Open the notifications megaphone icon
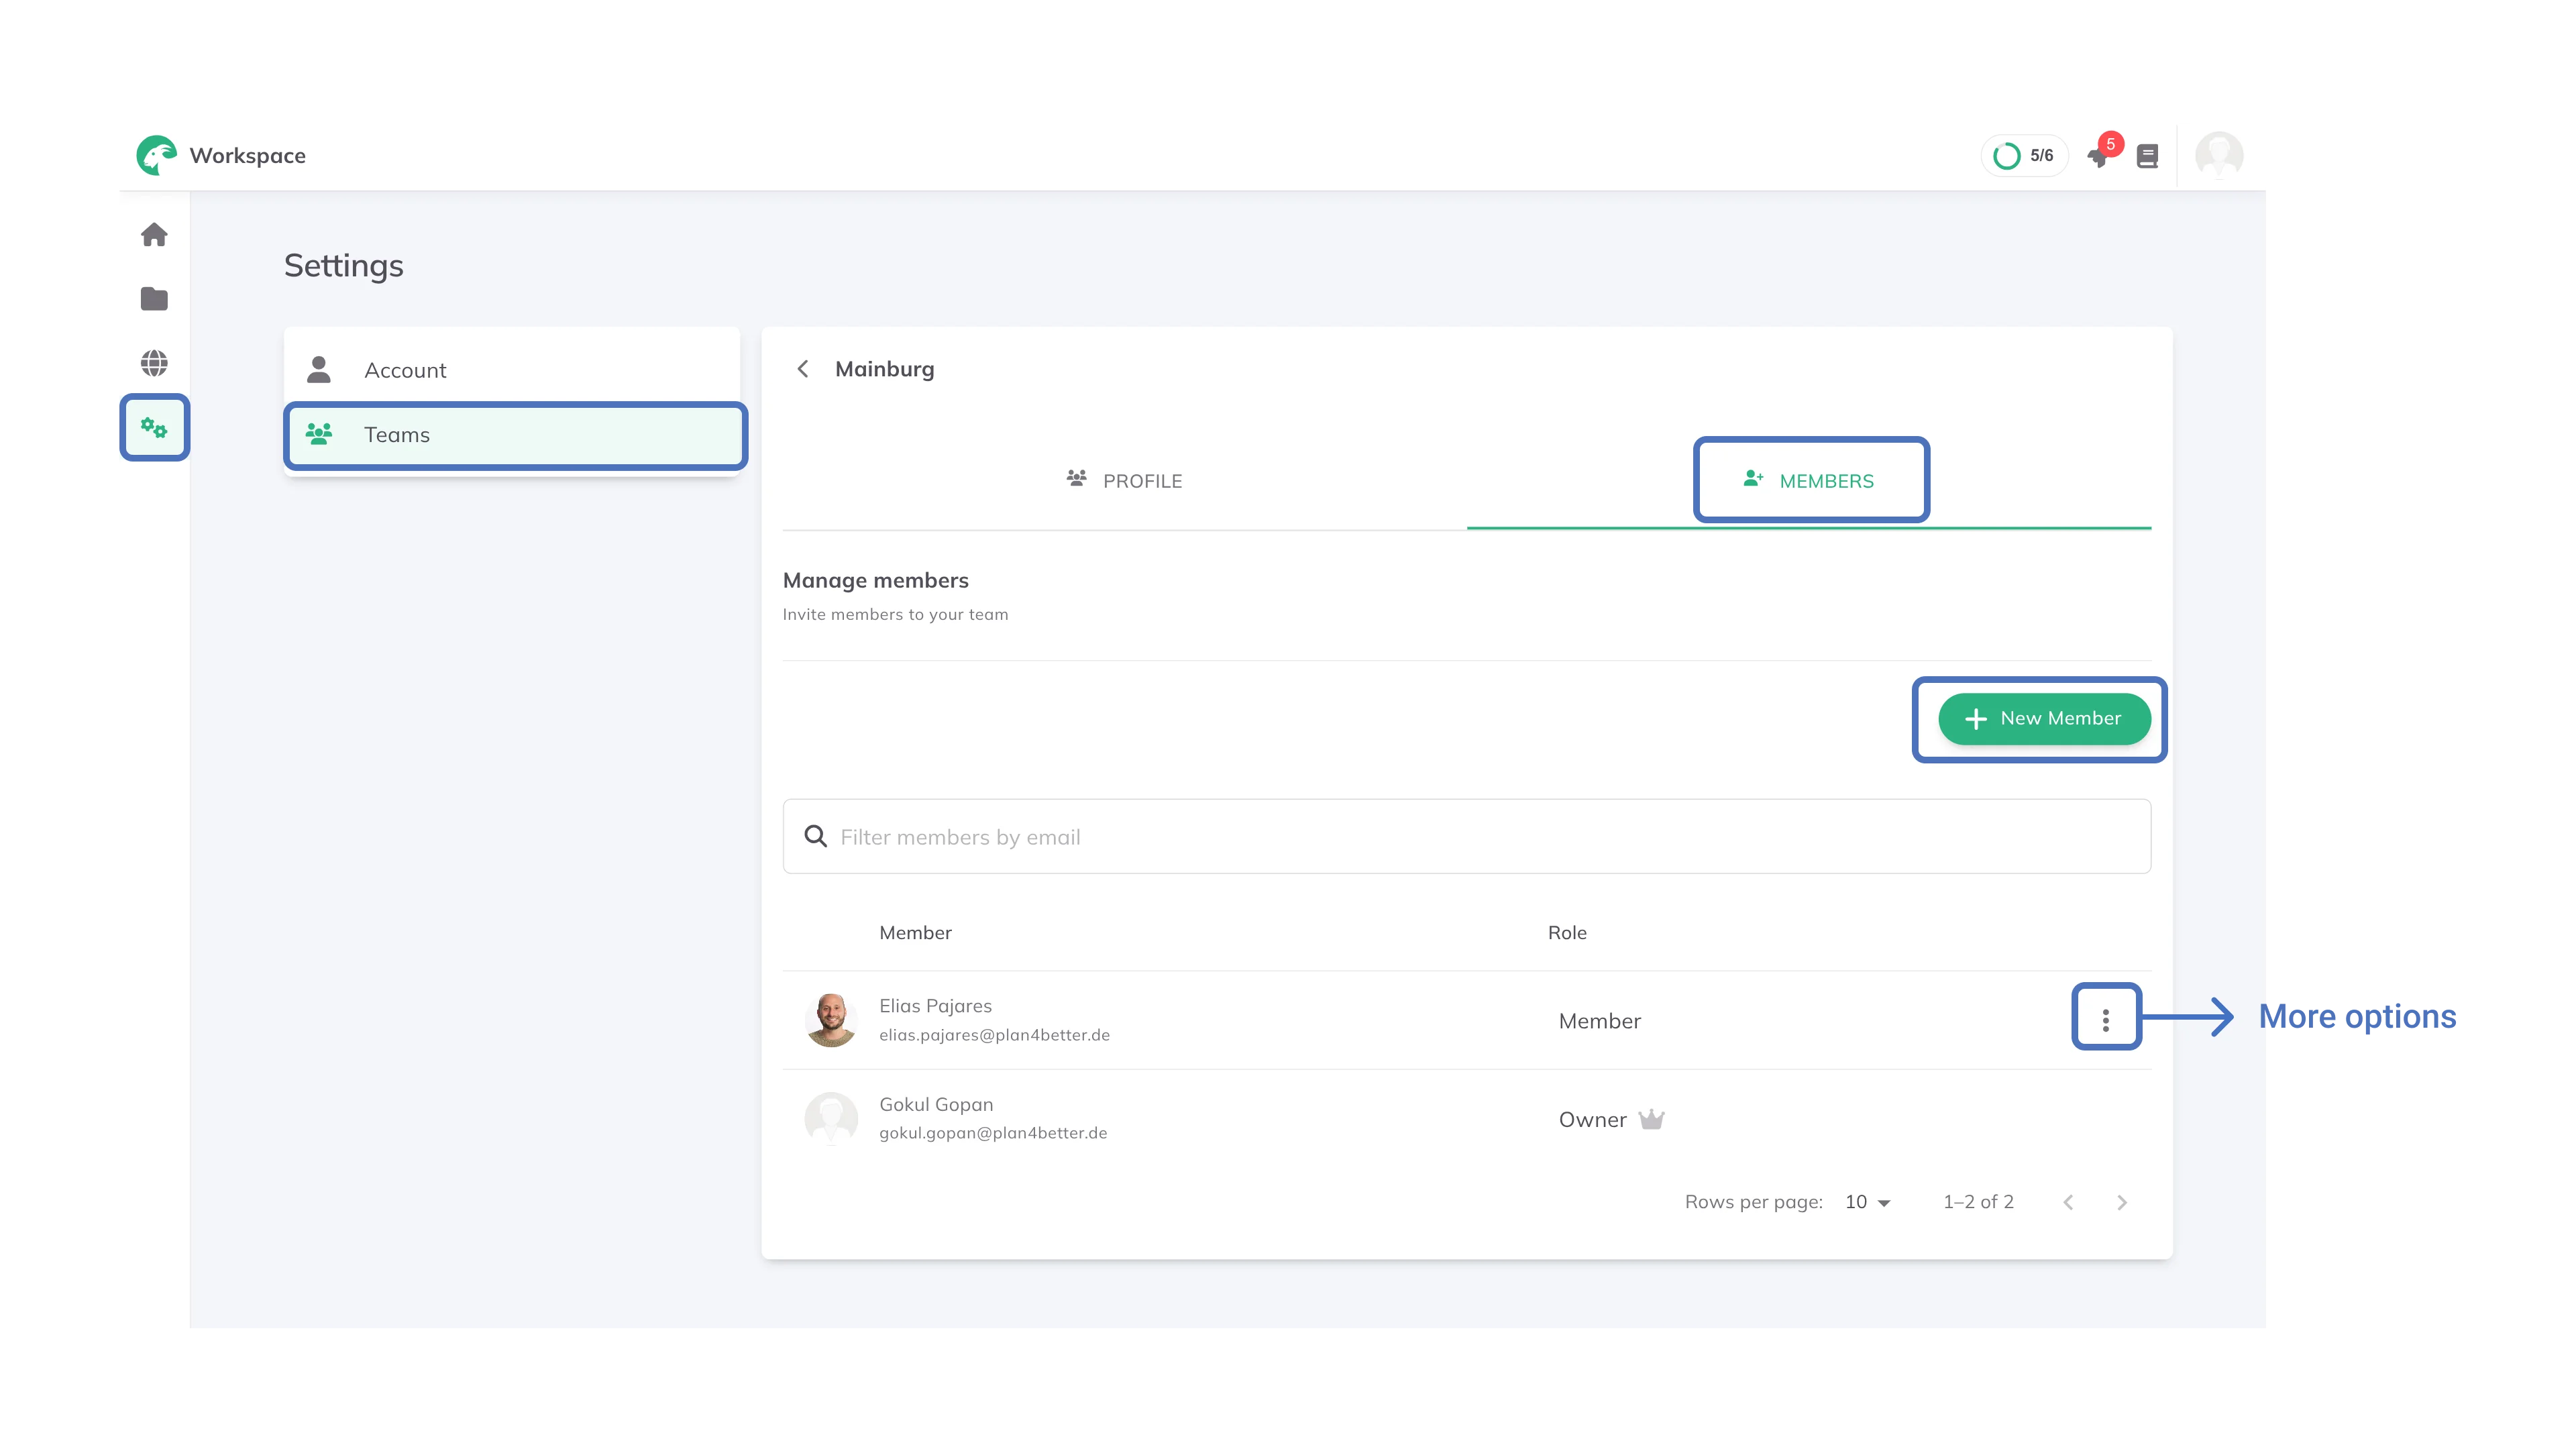Screen dimensions: 2576x1449 click(x=2099, y=157)
